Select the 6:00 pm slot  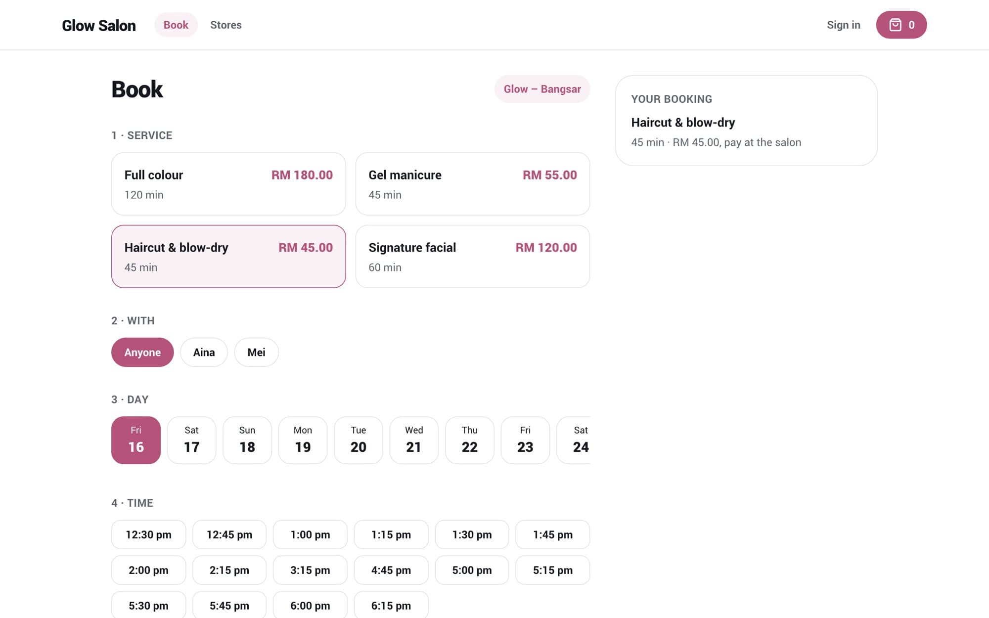tap(310, 605)
